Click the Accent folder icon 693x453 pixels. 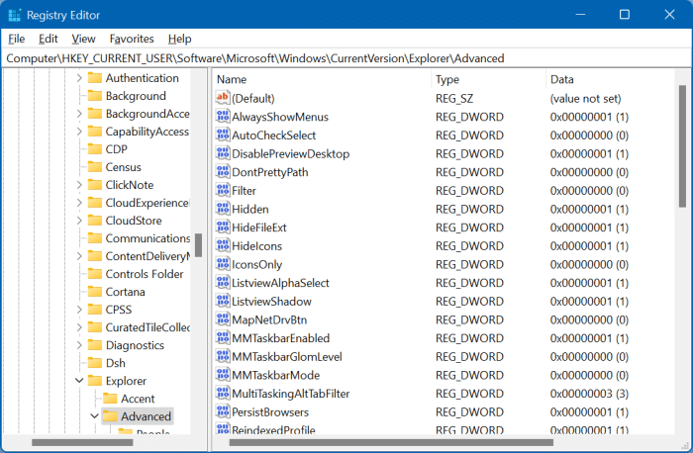point(110,399)
